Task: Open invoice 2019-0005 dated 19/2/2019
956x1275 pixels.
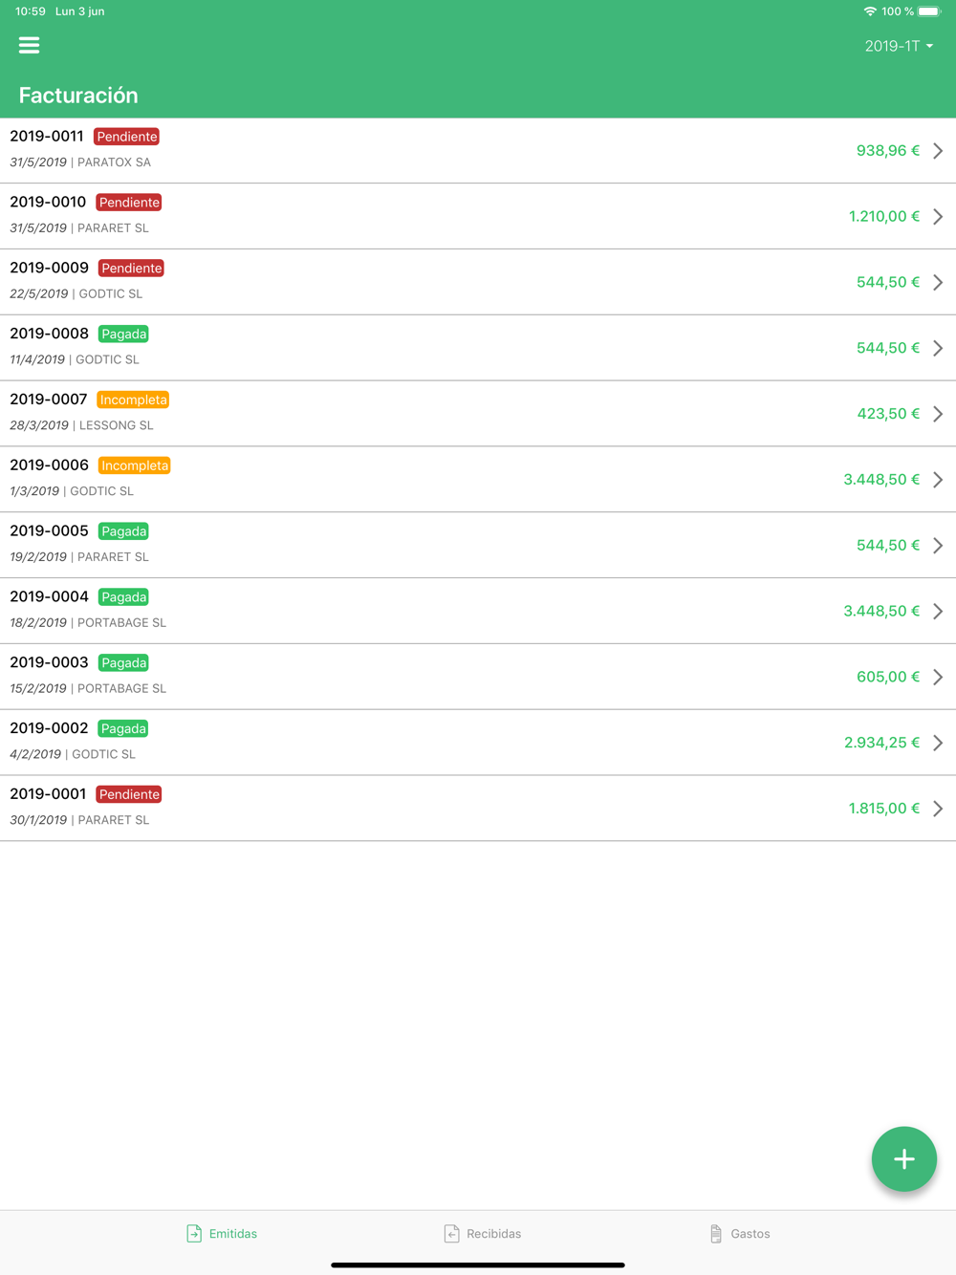Action: (478, 545)
